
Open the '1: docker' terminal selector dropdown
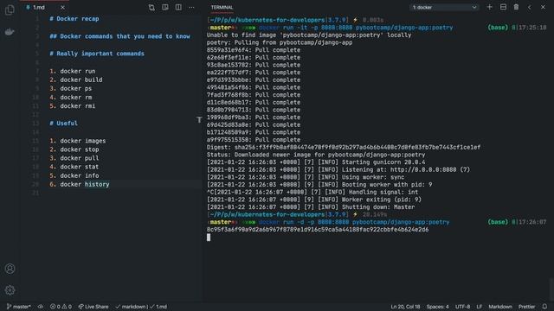444,8
